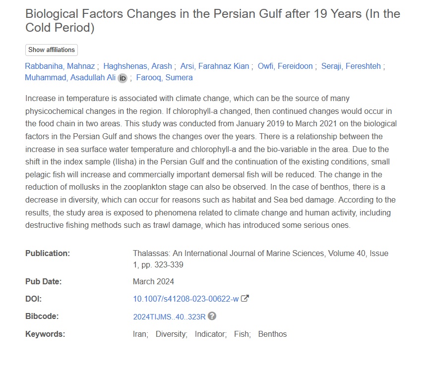The height and width of the screenshot is (367, 427).
Task: Expand the Show affiliations button
Action: pyautogui.click(x=52, y=50)
